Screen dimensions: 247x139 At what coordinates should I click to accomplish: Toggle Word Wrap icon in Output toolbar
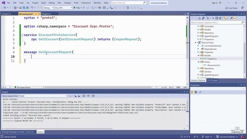point(88,96)
